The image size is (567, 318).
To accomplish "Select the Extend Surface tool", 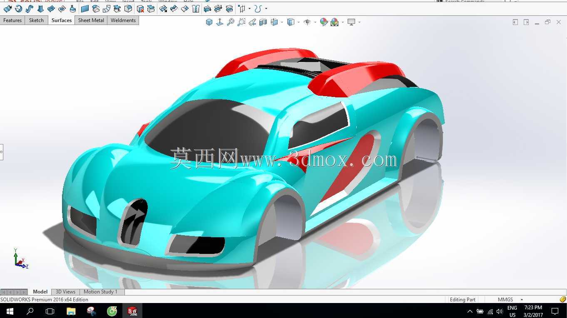I will click(163, 9).
